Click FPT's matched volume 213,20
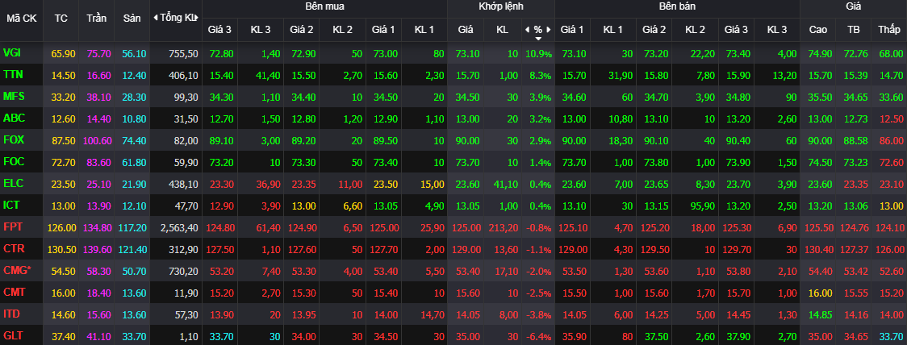907x345 pixels. click(504, 227)
